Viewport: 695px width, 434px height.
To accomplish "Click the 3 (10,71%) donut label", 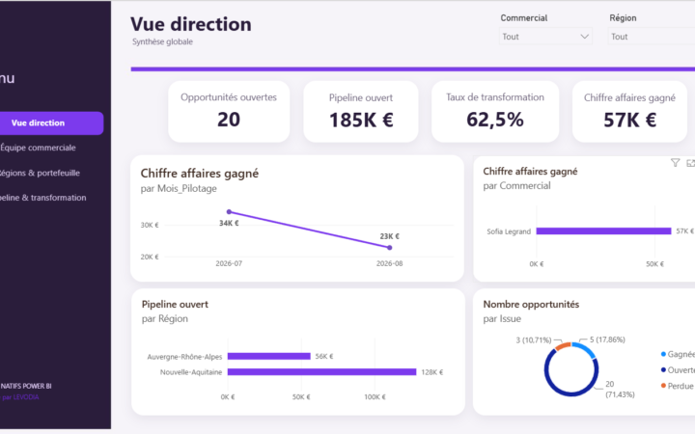I will point(534,340).
